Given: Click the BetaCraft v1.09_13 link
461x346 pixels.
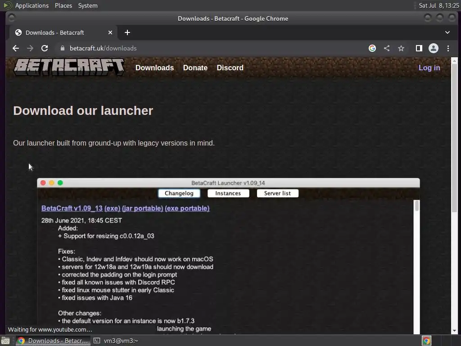Looking at the screenshot, I should [72, 208].
